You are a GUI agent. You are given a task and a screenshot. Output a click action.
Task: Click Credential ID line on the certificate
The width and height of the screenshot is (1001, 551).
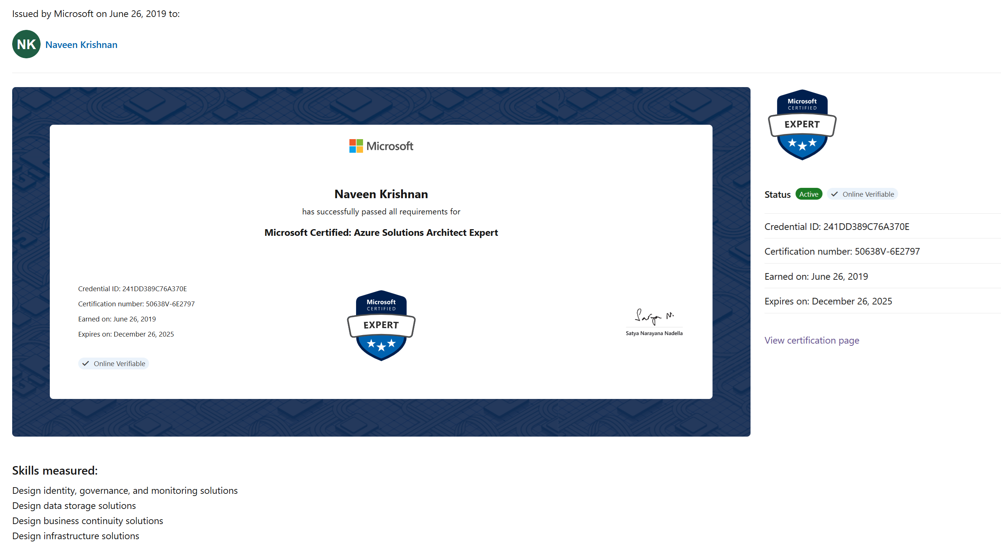(132, 289)
